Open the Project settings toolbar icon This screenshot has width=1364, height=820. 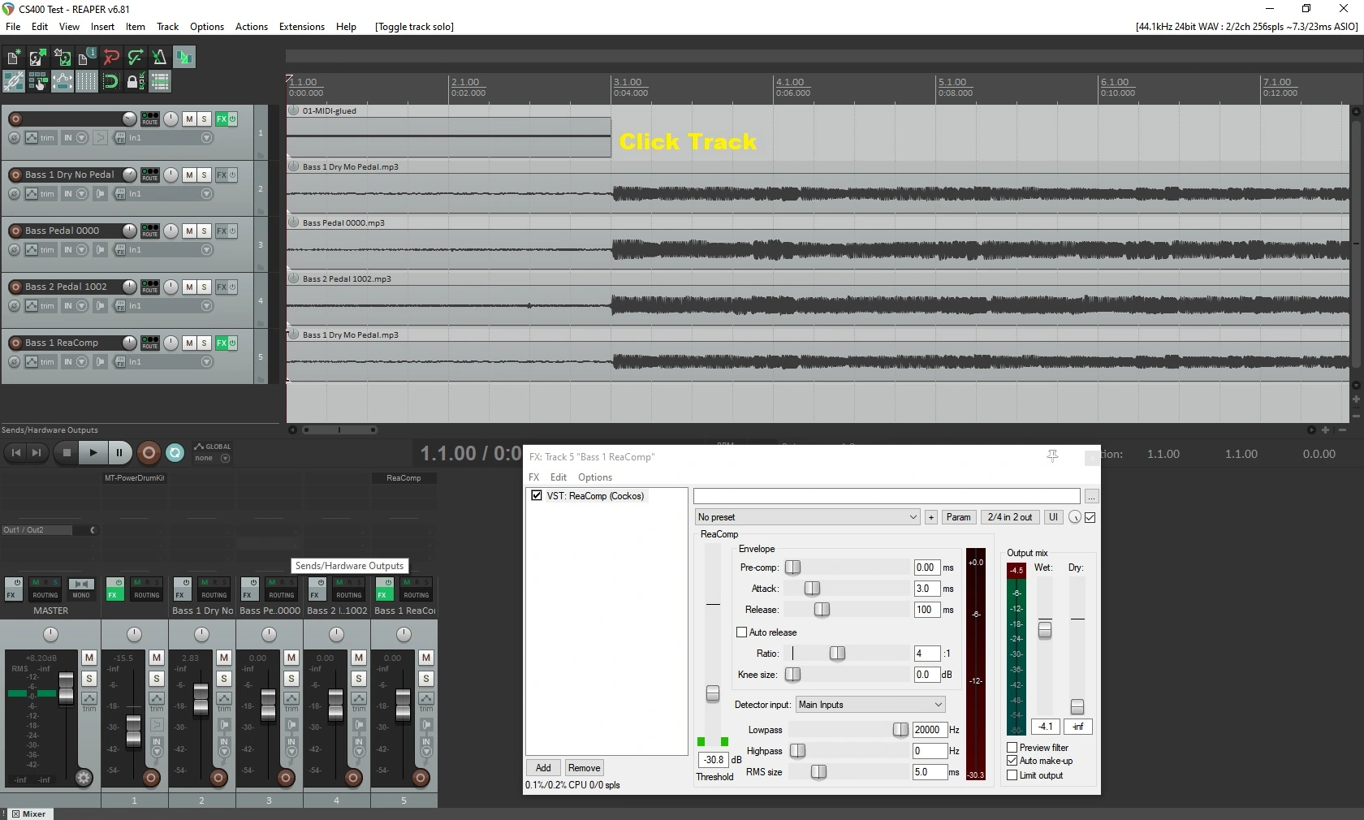point(87,57)
